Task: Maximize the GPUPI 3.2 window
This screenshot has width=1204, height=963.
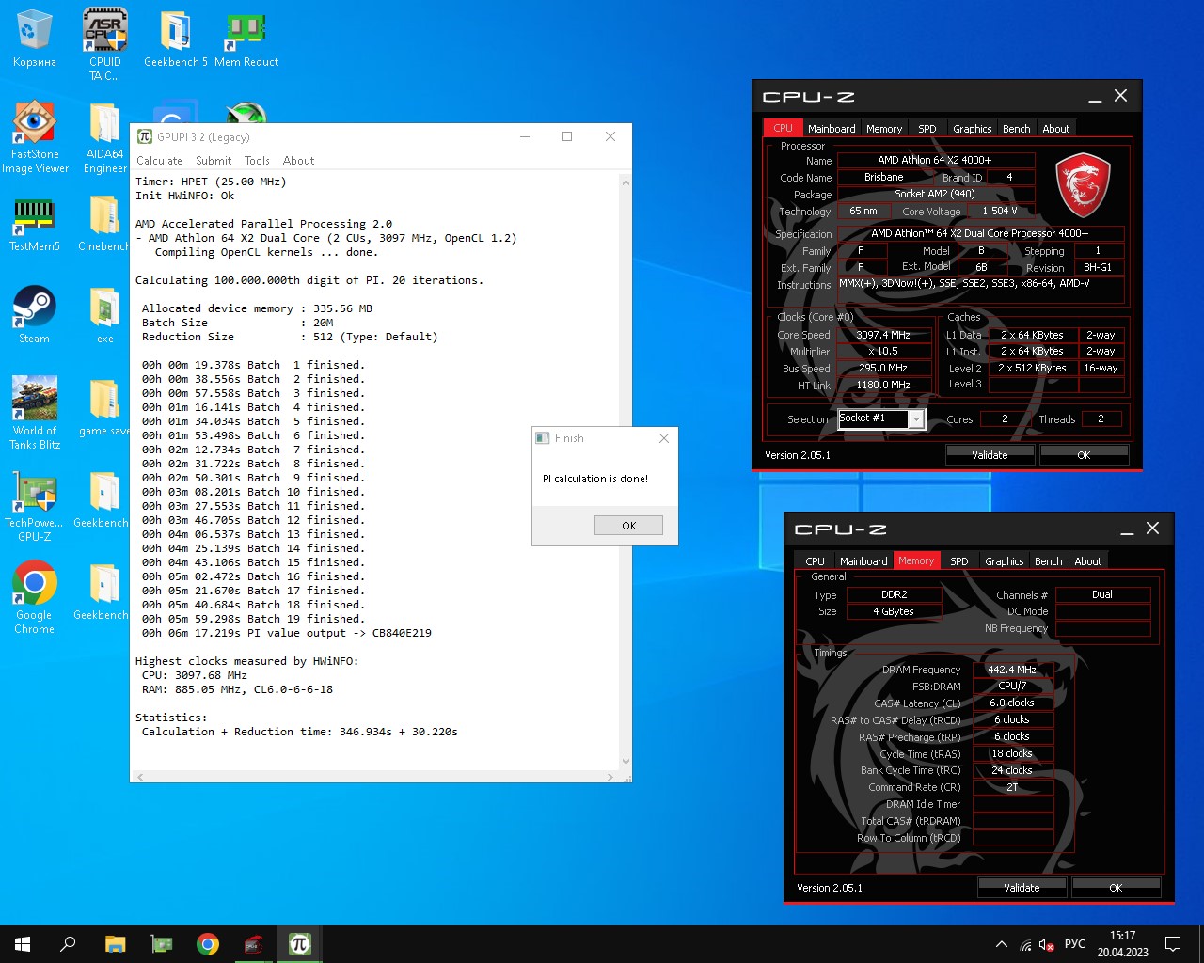Action: pyautogui.click(x=567, y=136)
